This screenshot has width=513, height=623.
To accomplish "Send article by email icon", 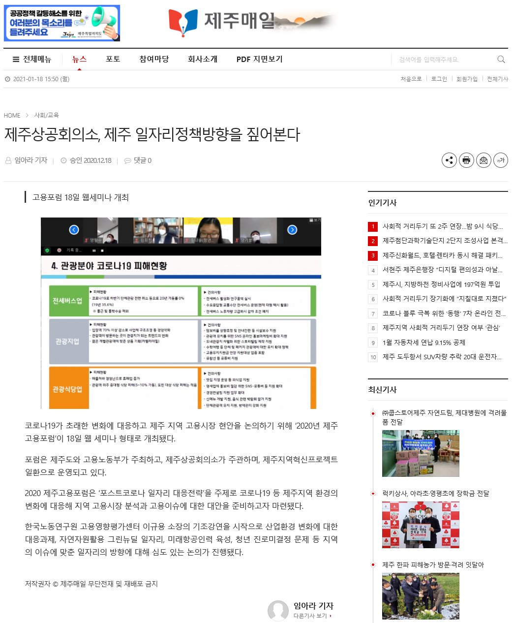I will [483, 160].
